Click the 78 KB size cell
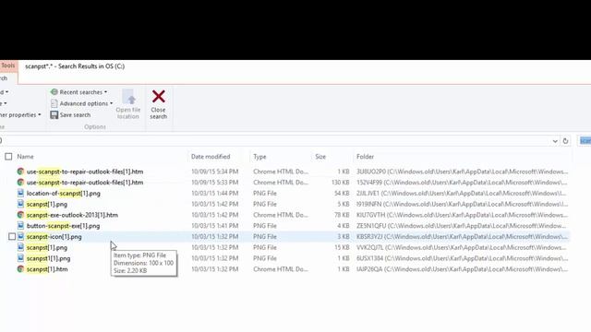This screenshot has width=591, height=332. (x=342, y=215)
